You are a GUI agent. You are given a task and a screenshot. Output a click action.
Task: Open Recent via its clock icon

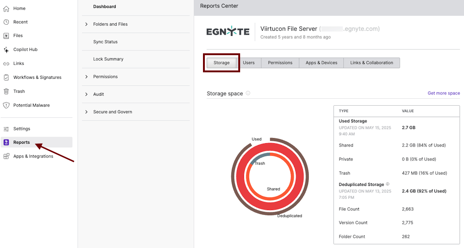6,22
